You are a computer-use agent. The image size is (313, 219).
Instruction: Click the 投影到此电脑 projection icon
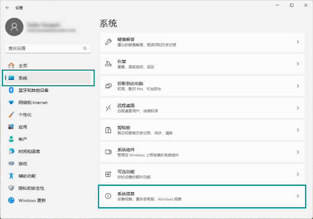point(108,86)
